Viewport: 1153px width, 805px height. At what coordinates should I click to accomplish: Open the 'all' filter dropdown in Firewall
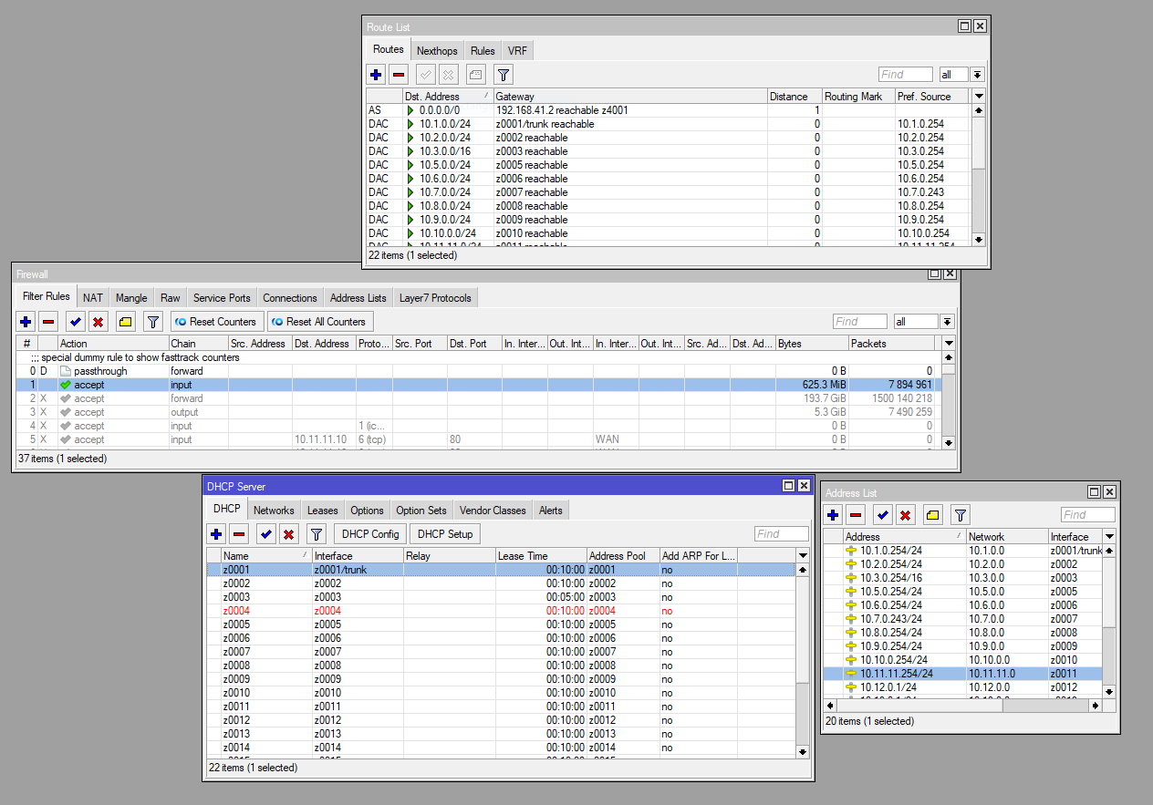click(948, 322)
